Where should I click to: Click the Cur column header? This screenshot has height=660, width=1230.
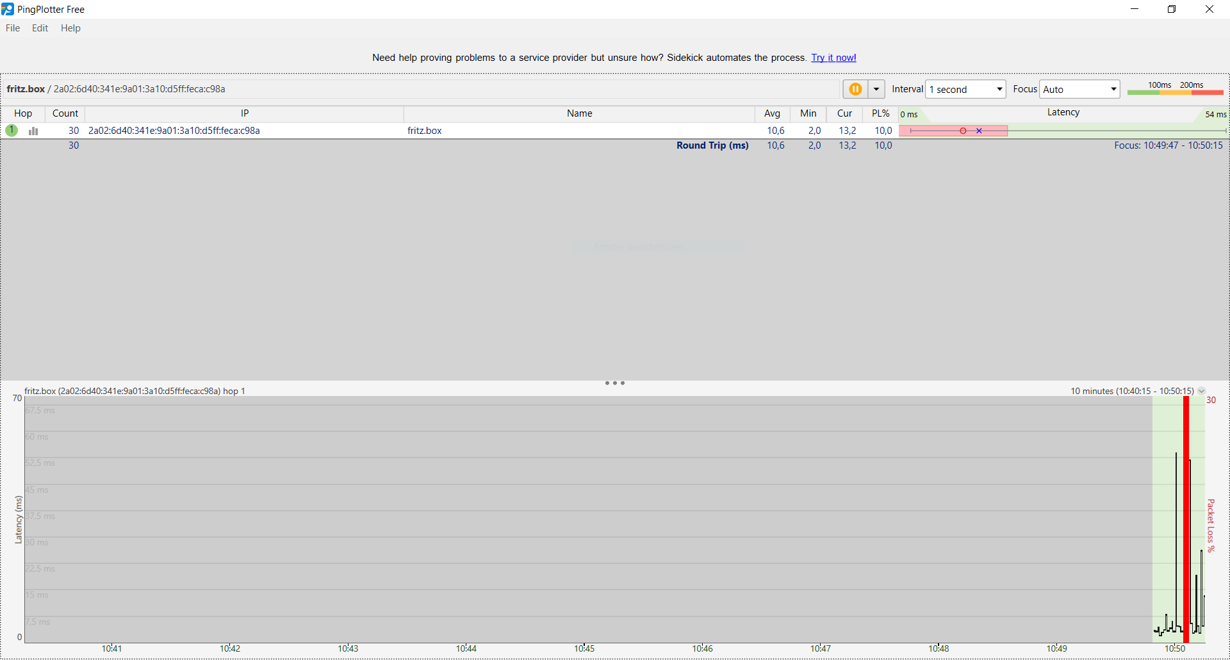click(x=844, y=113)
